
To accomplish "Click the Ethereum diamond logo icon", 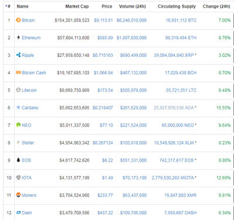I will pos(18,37).
